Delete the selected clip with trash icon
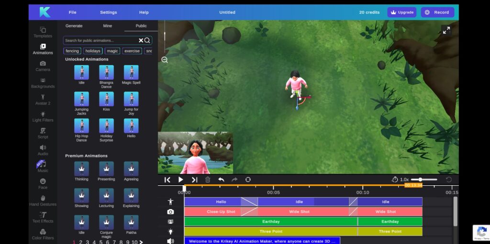 pos(208,180)
